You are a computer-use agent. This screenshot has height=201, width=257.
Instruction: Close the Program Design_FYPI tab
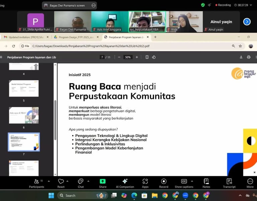click(x=98, y=37)
